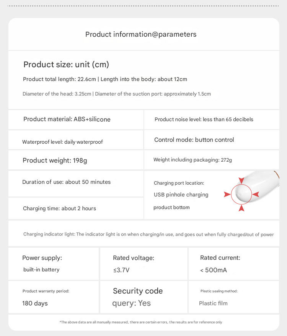Click the "Product weight: 198g" cell
The image size is (287, 336).
[55, 161]
